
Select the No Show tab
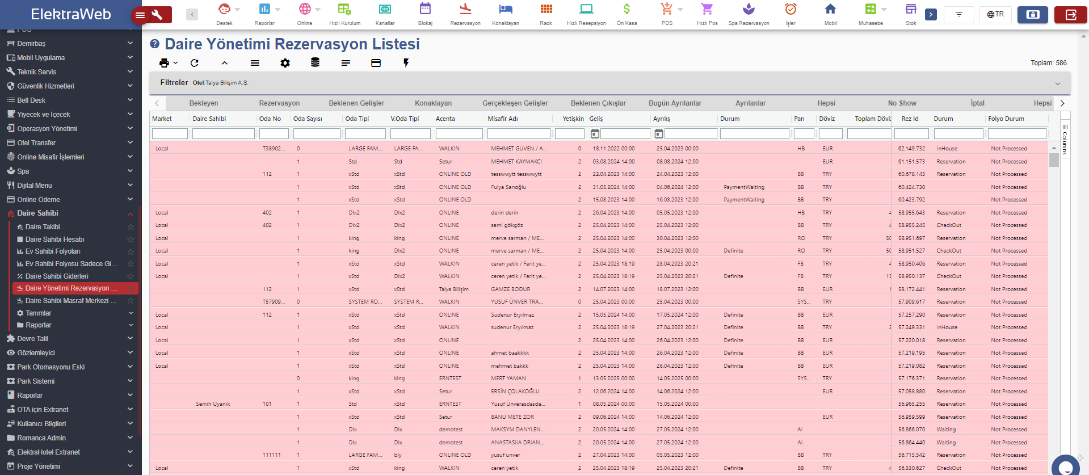coord(902,103)
